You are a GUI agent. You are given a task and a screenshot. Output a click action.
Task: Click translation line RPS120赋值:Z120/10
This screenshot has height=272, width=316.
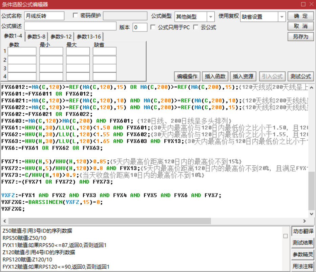click(27, 259)
